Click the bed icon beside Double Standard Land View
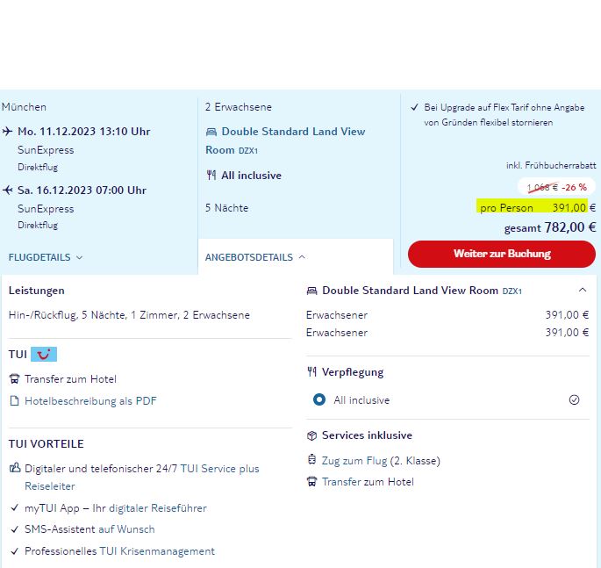 point(211,132)
